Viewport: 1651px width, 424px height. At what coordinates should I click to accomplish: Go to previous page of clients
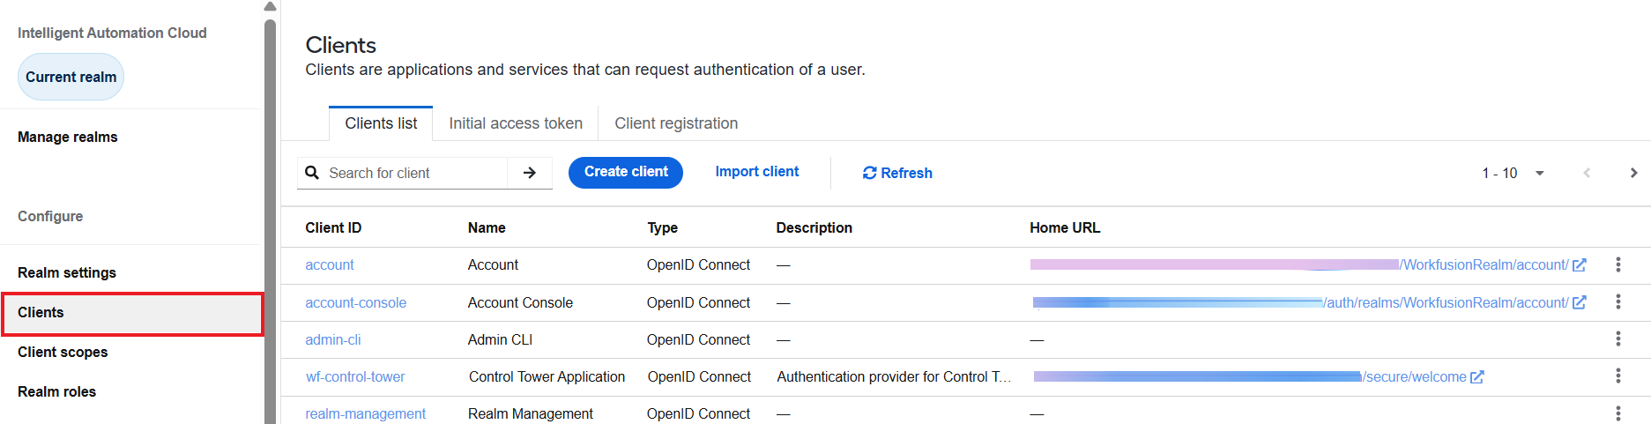tap(1587, 173)
